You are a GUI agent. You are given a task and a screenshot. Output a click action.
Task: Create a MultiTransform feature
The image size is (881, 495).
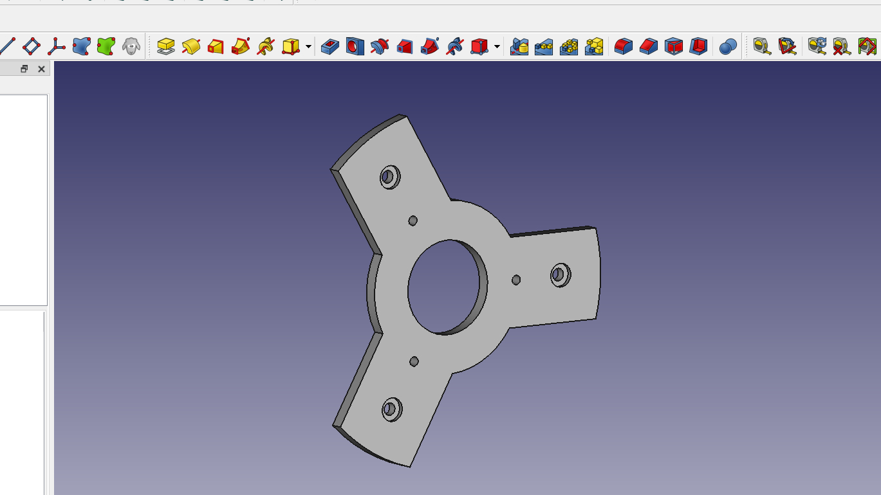[594, 46]
